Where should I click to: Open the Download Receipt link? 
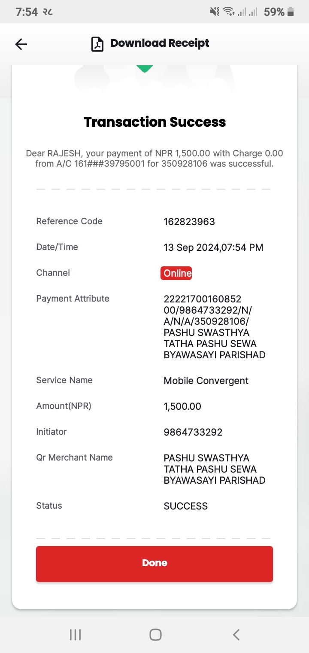[x=160, y=43]
